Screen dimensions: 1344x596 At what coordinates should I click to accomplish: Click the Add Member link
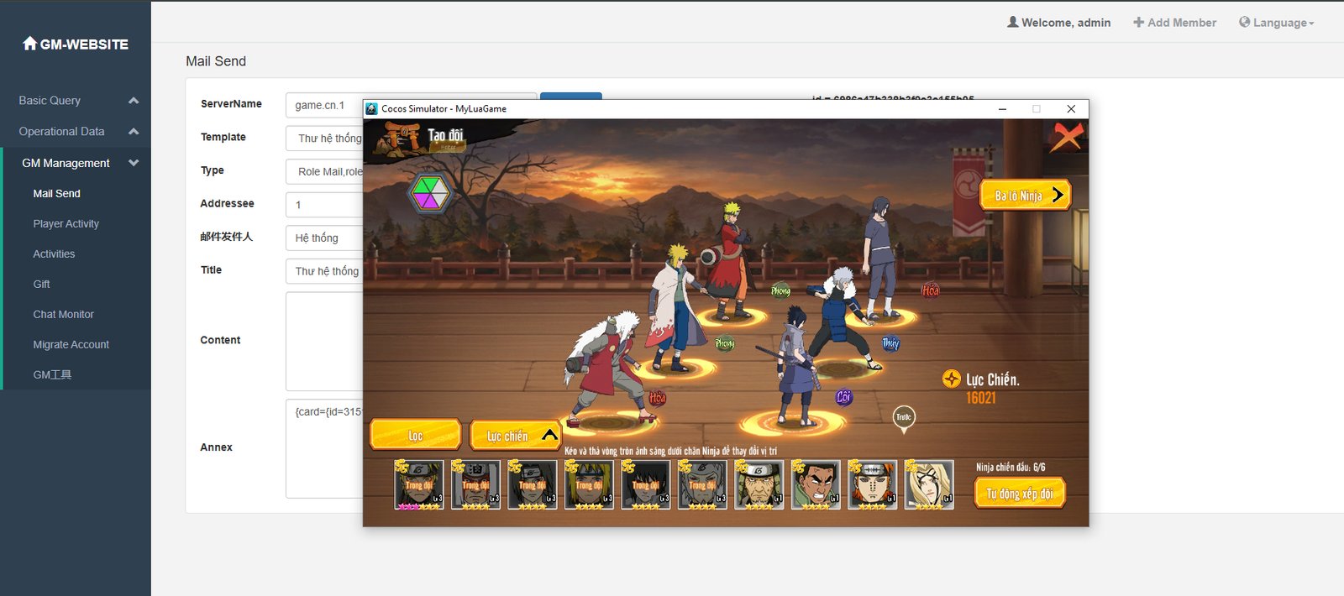coord(1174,23)
